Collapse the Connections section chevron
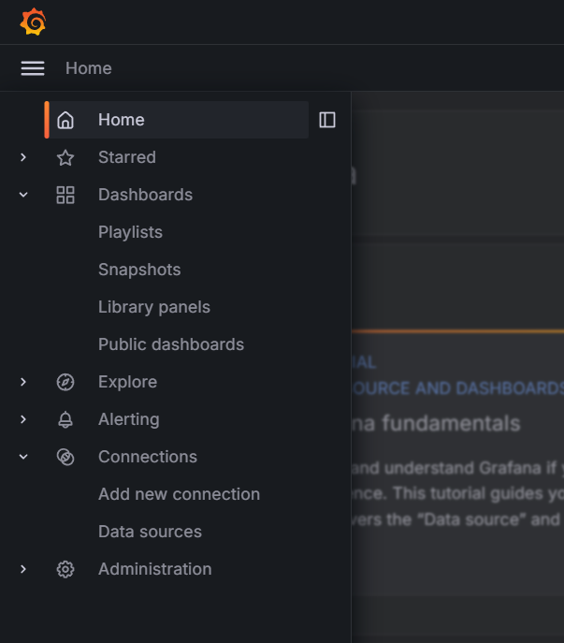The height and width of the screenshot is (643, 564). tap(23, 457)
